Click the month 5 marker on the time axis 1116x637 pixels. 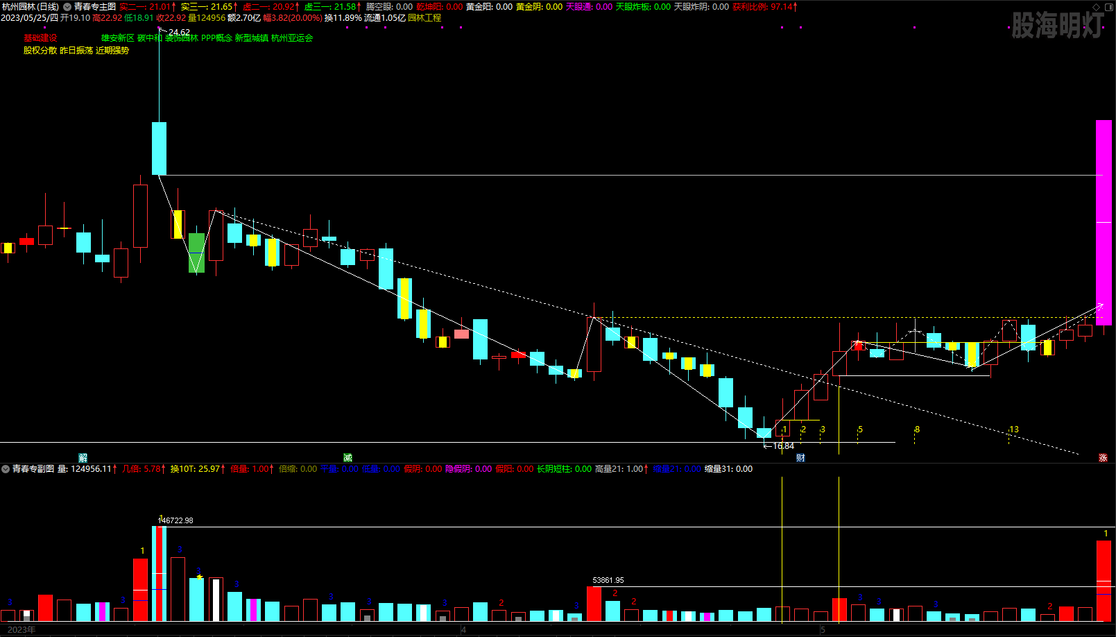pos(823,630)
